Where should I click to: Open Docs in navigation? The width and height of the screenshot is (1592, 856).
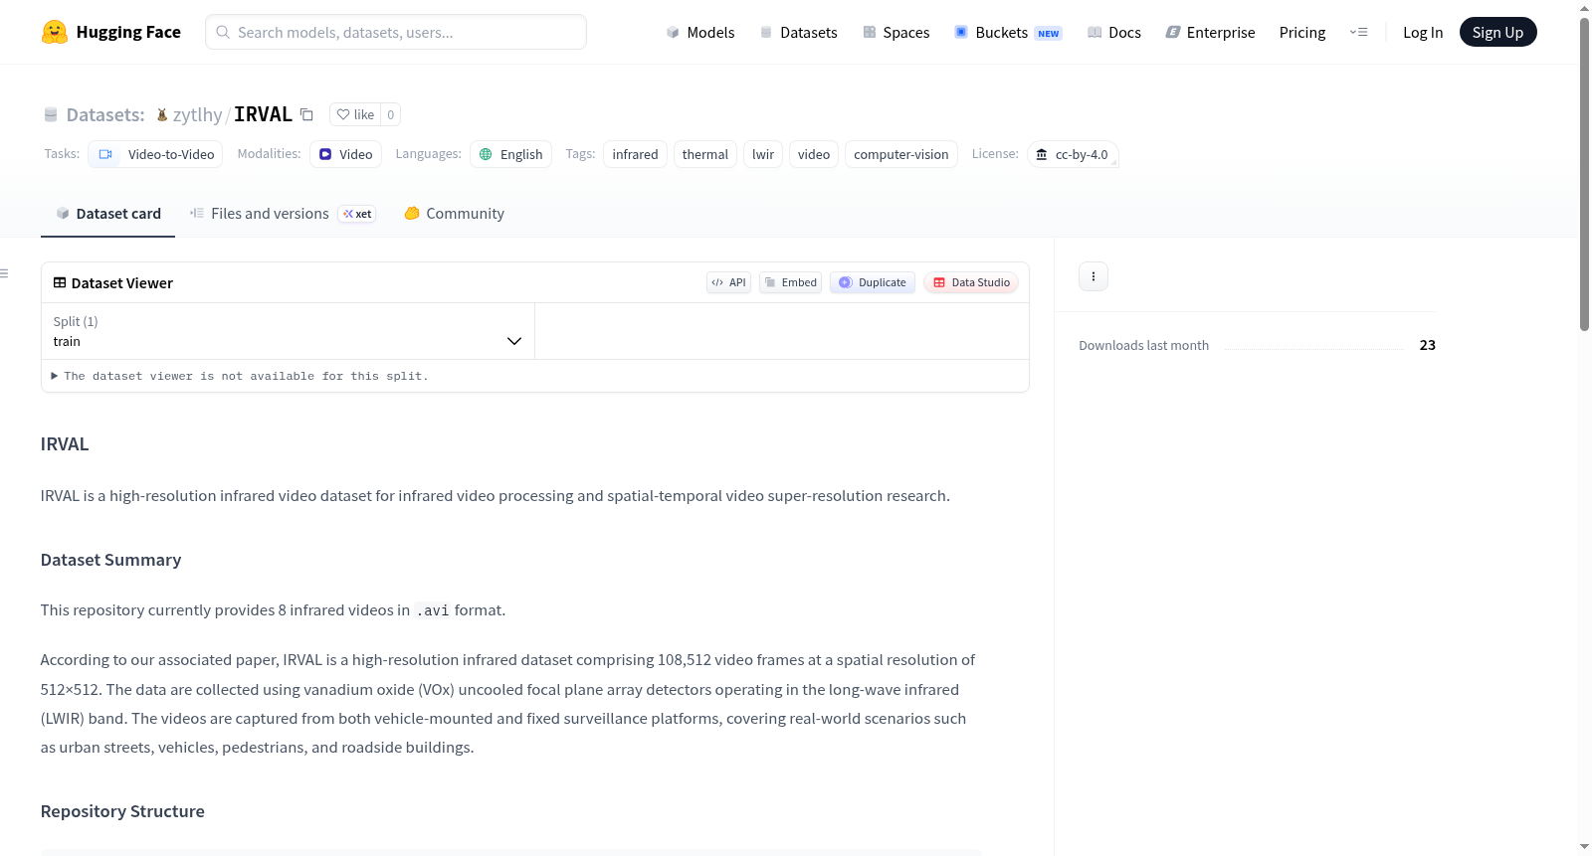click(1114, 33)
